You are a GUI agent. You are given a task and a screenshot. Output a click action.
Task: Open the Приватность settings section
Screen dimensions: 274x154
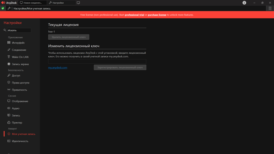coord(19,90)
